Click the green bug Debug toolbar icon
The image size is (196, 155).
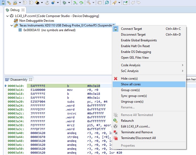[x=64, y=3]
